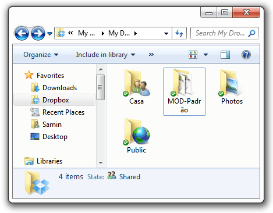Screen dimensions: 273x213
Task: Open Recent Places in navigation pane
Action: [63, 112]
